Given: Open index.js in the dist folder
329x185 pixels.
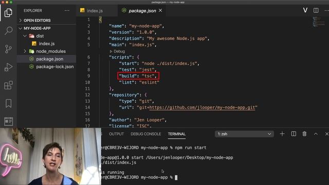Looking at the screenshot, I should pyautogui.click(x=47, y=44).
